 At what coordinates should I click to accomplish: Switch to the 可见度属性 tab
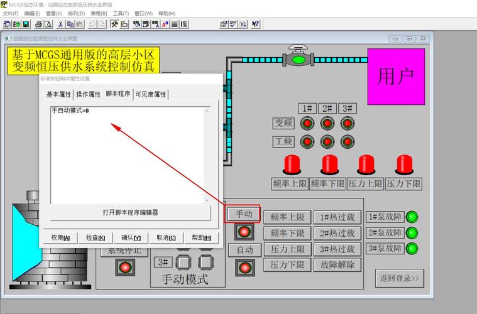[x=151, y=94]
